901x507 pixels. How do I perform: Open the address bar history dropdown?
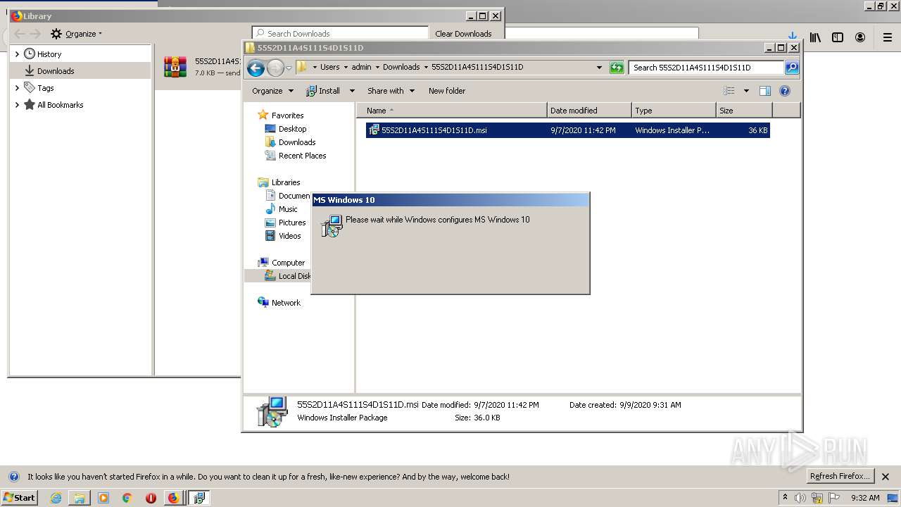[599, 68]
